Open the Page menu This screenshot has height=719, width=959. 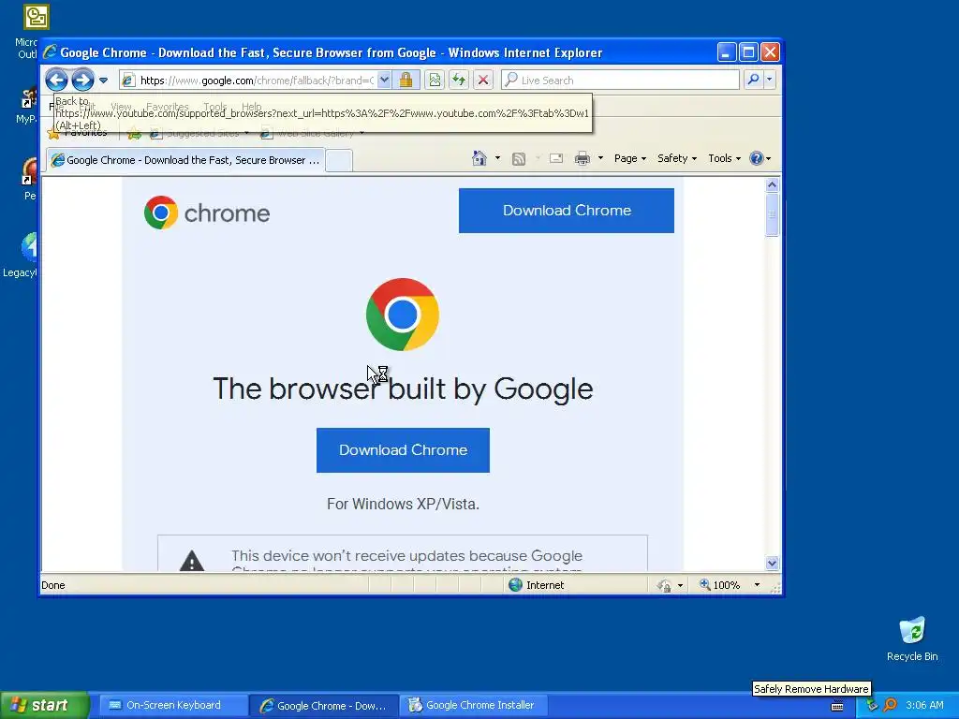[x=630, y=158]
